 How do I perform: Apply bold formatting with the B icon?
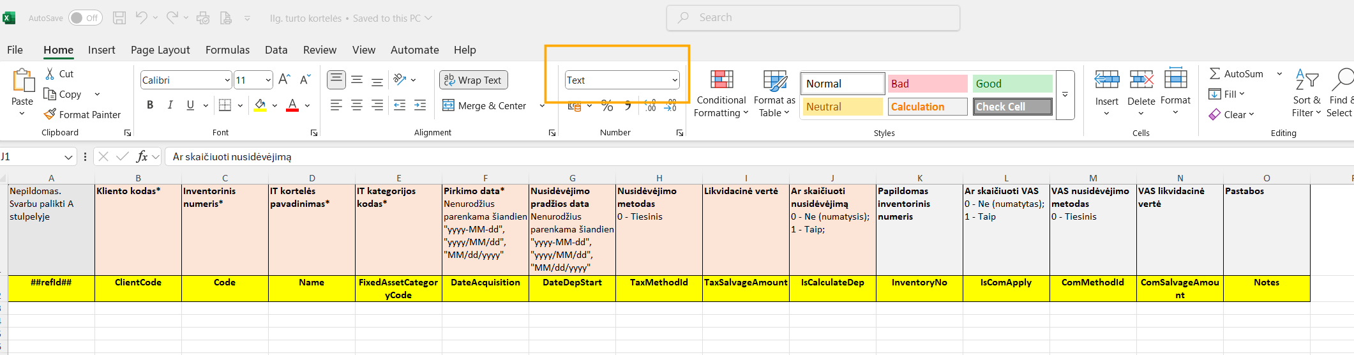(x=150, y=105)
